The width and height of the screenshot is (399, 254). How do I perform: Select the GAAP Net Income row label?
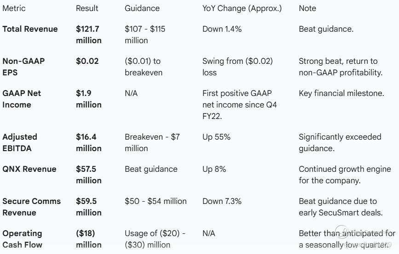[x=22, y=99]
